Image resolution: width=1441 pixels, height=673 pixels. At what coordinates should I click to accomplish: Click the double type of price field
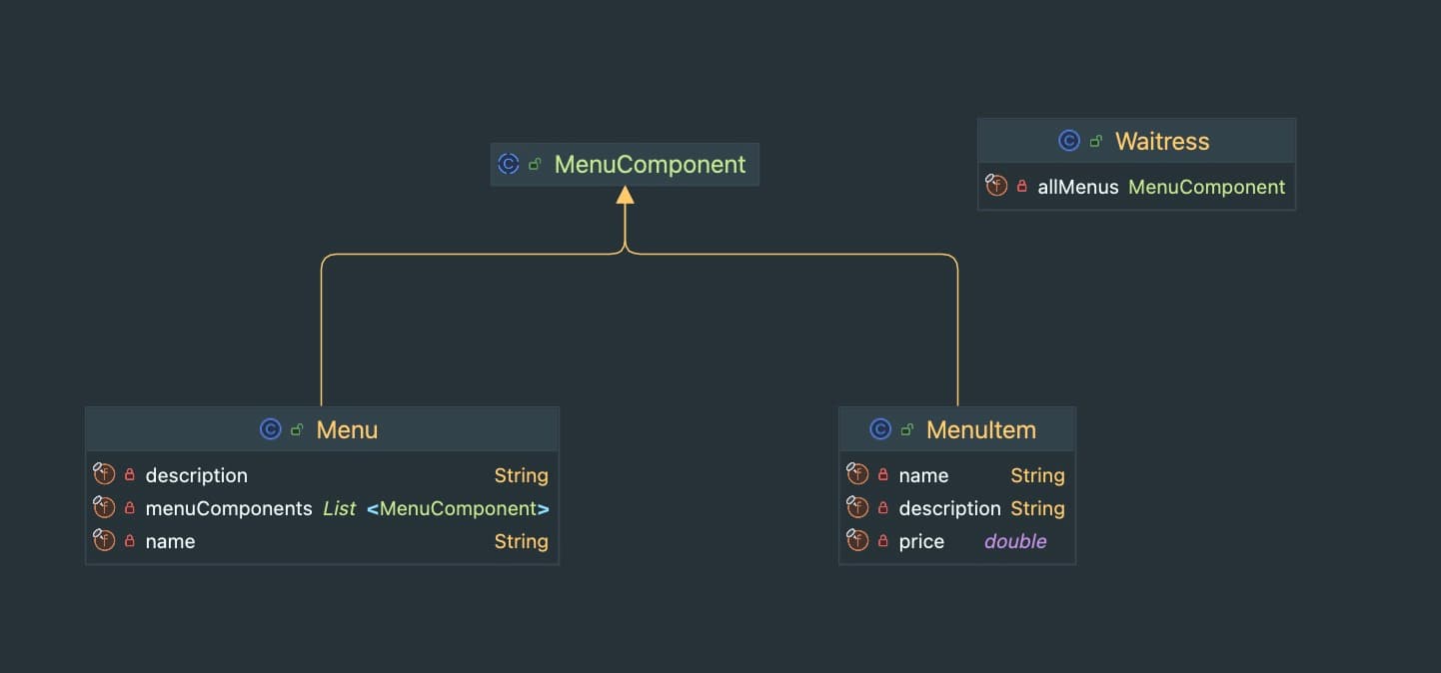click(x=1015, y=541)
